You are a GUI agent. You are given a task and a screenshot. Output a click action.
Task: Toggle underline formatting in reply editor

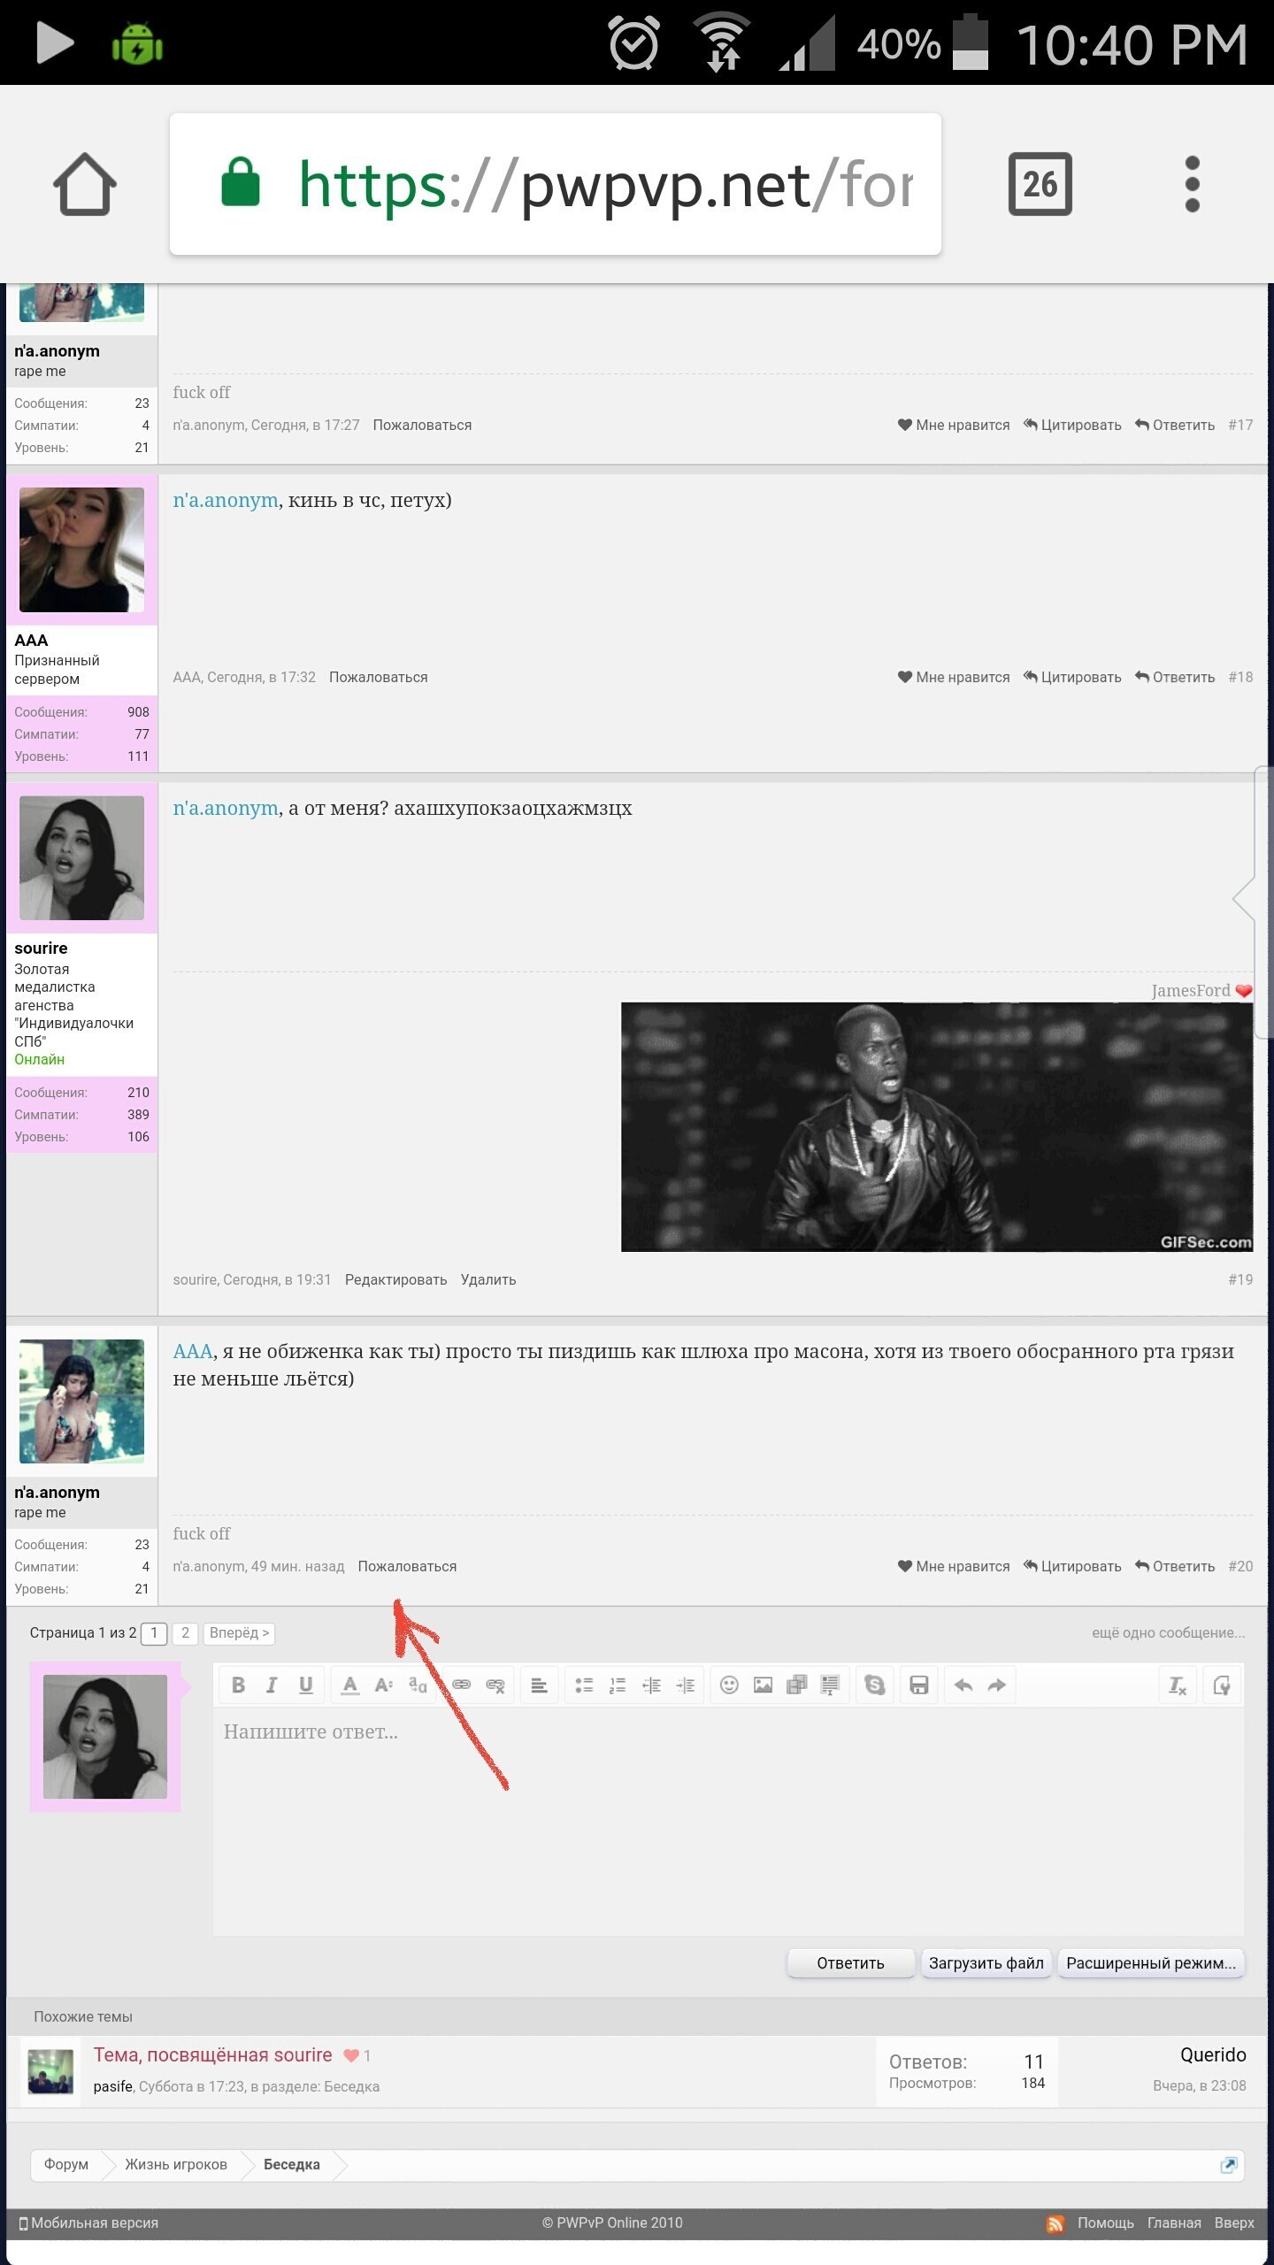[x=305, y=1685]
